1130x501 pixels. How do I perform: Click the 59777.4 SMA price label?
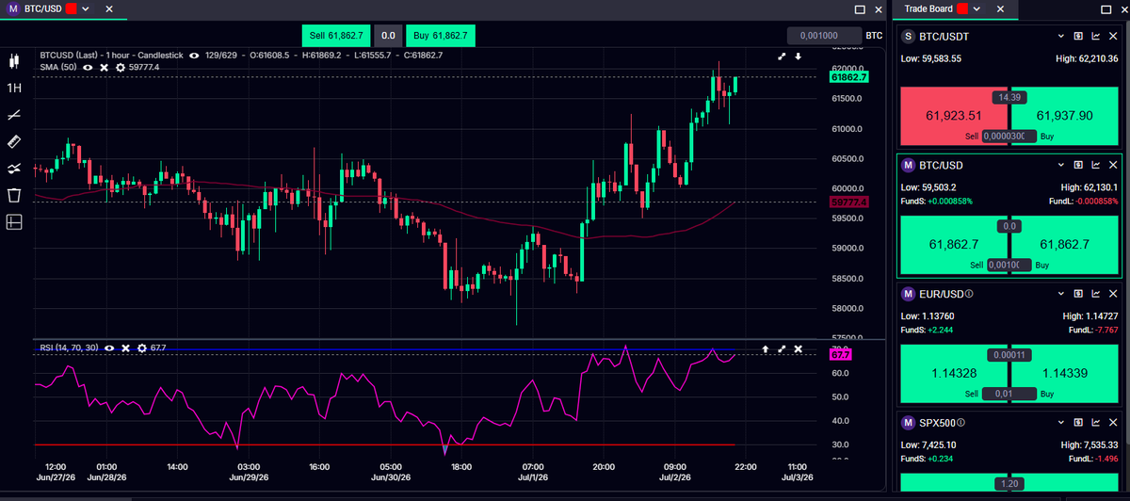(x=849, y=202)
